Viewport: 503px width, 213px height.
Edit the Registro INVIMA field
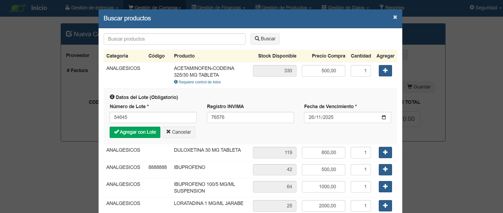tap(250, 117)
